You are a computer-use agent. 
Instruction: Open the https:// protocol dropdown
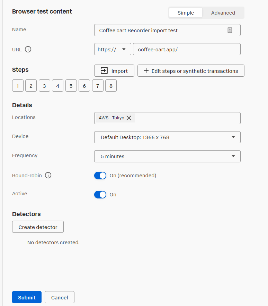[113, 49]
